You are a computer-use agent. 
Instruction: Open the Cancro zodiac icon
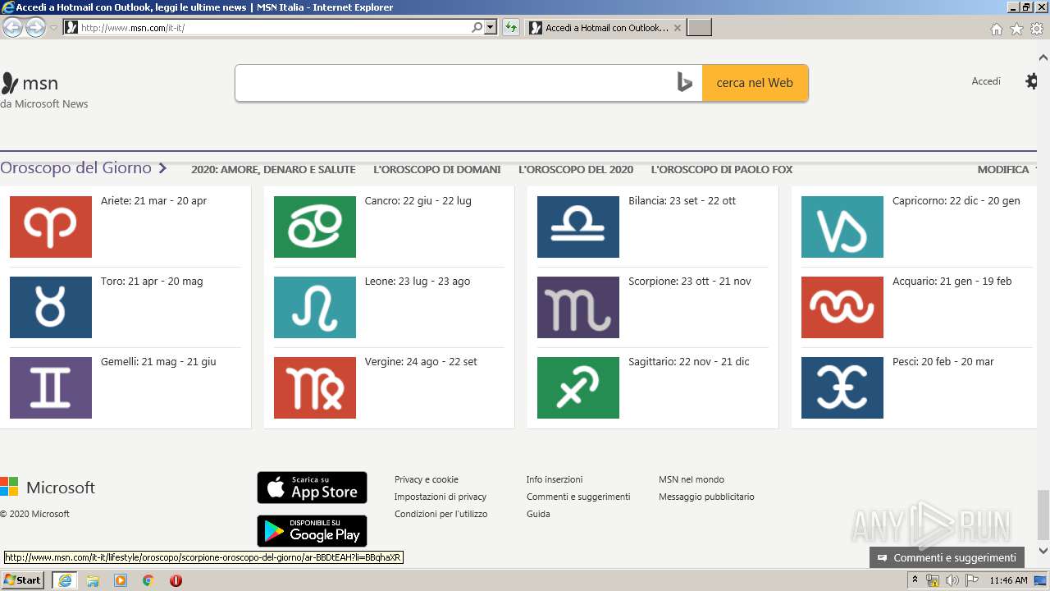pos(315,227)
